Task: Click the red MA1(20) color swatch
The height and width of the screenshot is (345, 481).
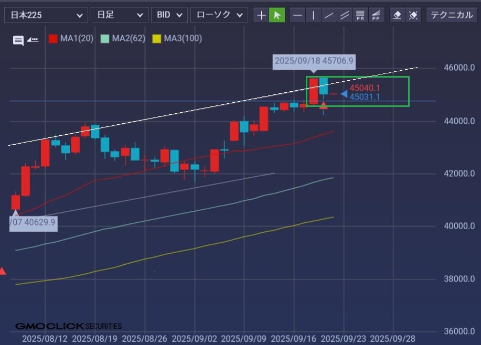Action: 53,39
